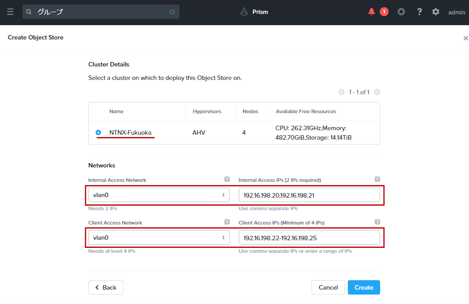Click the Client Access IPs field
This screenshot has height=304, width=469.
click(x=309, y=238)
